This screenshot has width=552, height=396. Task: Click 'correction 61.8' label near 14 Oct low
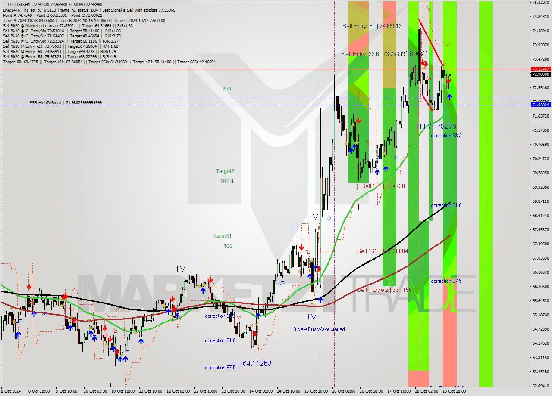[220, 340]
